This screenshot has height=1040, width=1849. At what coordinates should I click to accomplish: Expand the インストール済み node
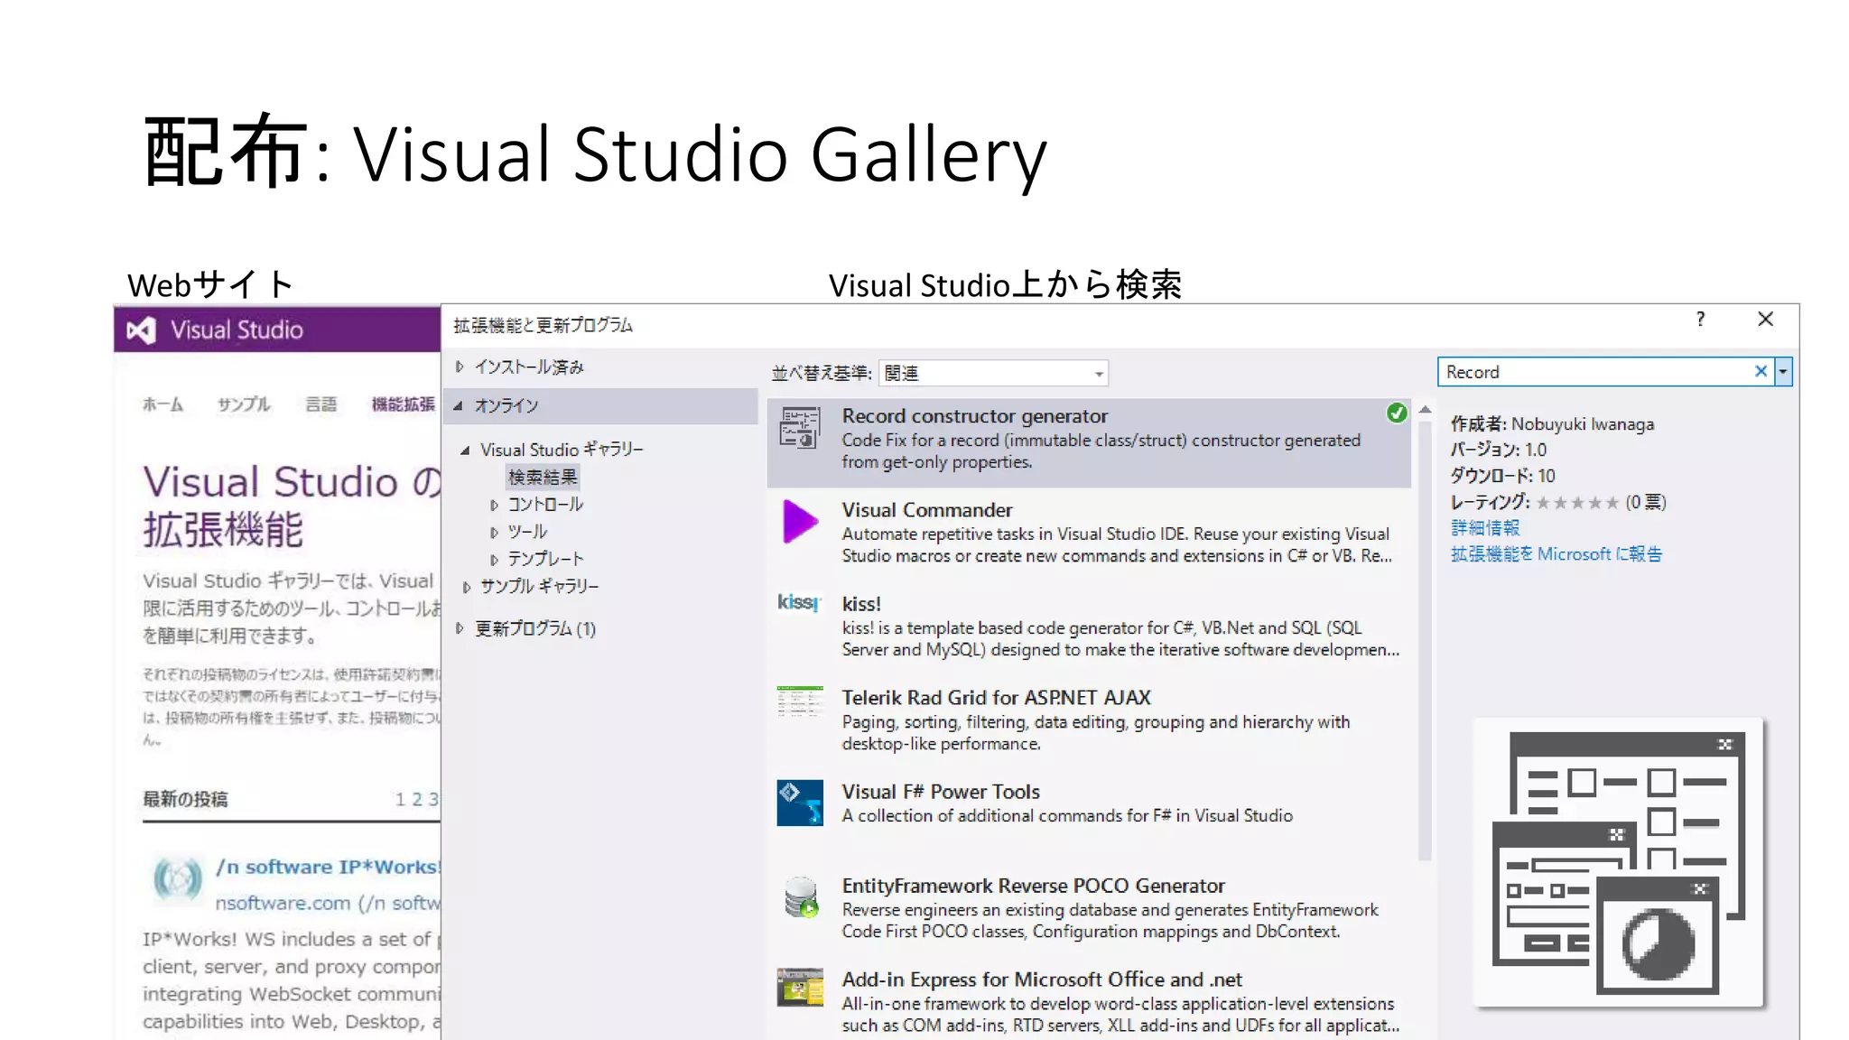(x=460, y=367)
